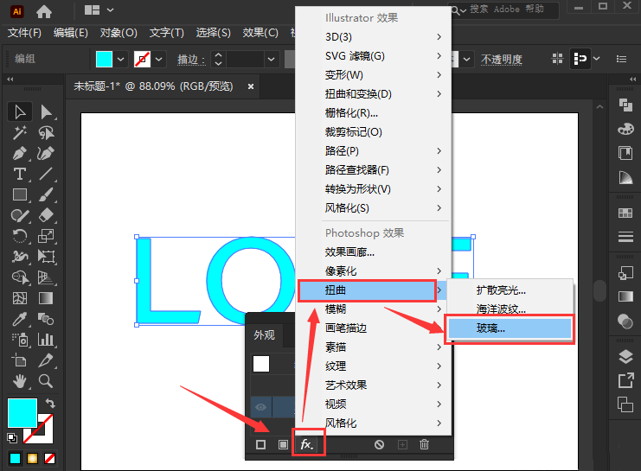Select the Type tool
Screen dimensions: 641x471
(20, 174)
